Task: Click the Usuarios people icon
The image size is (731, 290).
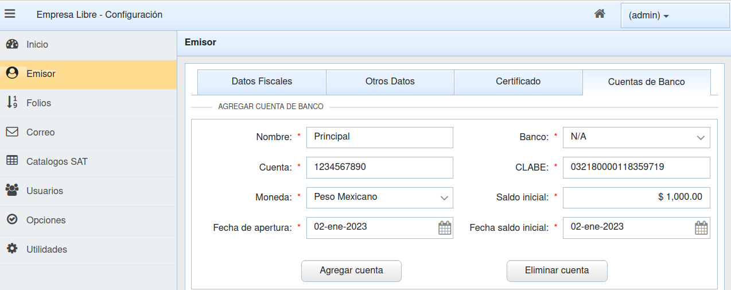Action: click(12, 191)
